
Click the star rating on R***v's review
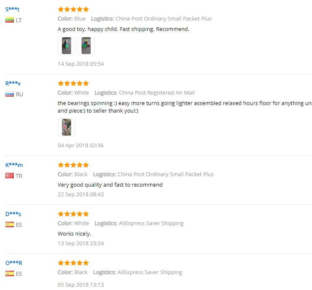point(73,83)
